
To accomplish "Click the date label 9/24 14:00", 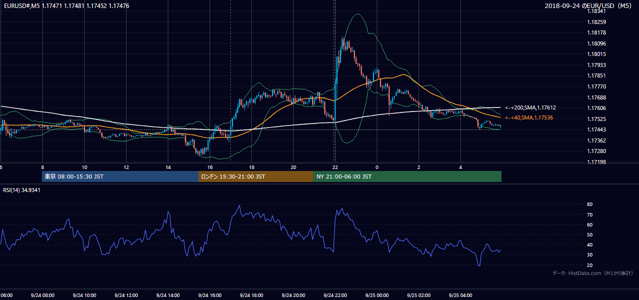I will click(168, 295).
